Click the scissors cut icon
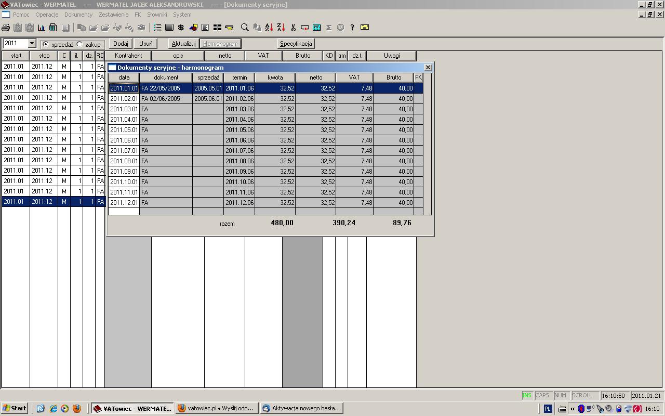 (293, 28)
